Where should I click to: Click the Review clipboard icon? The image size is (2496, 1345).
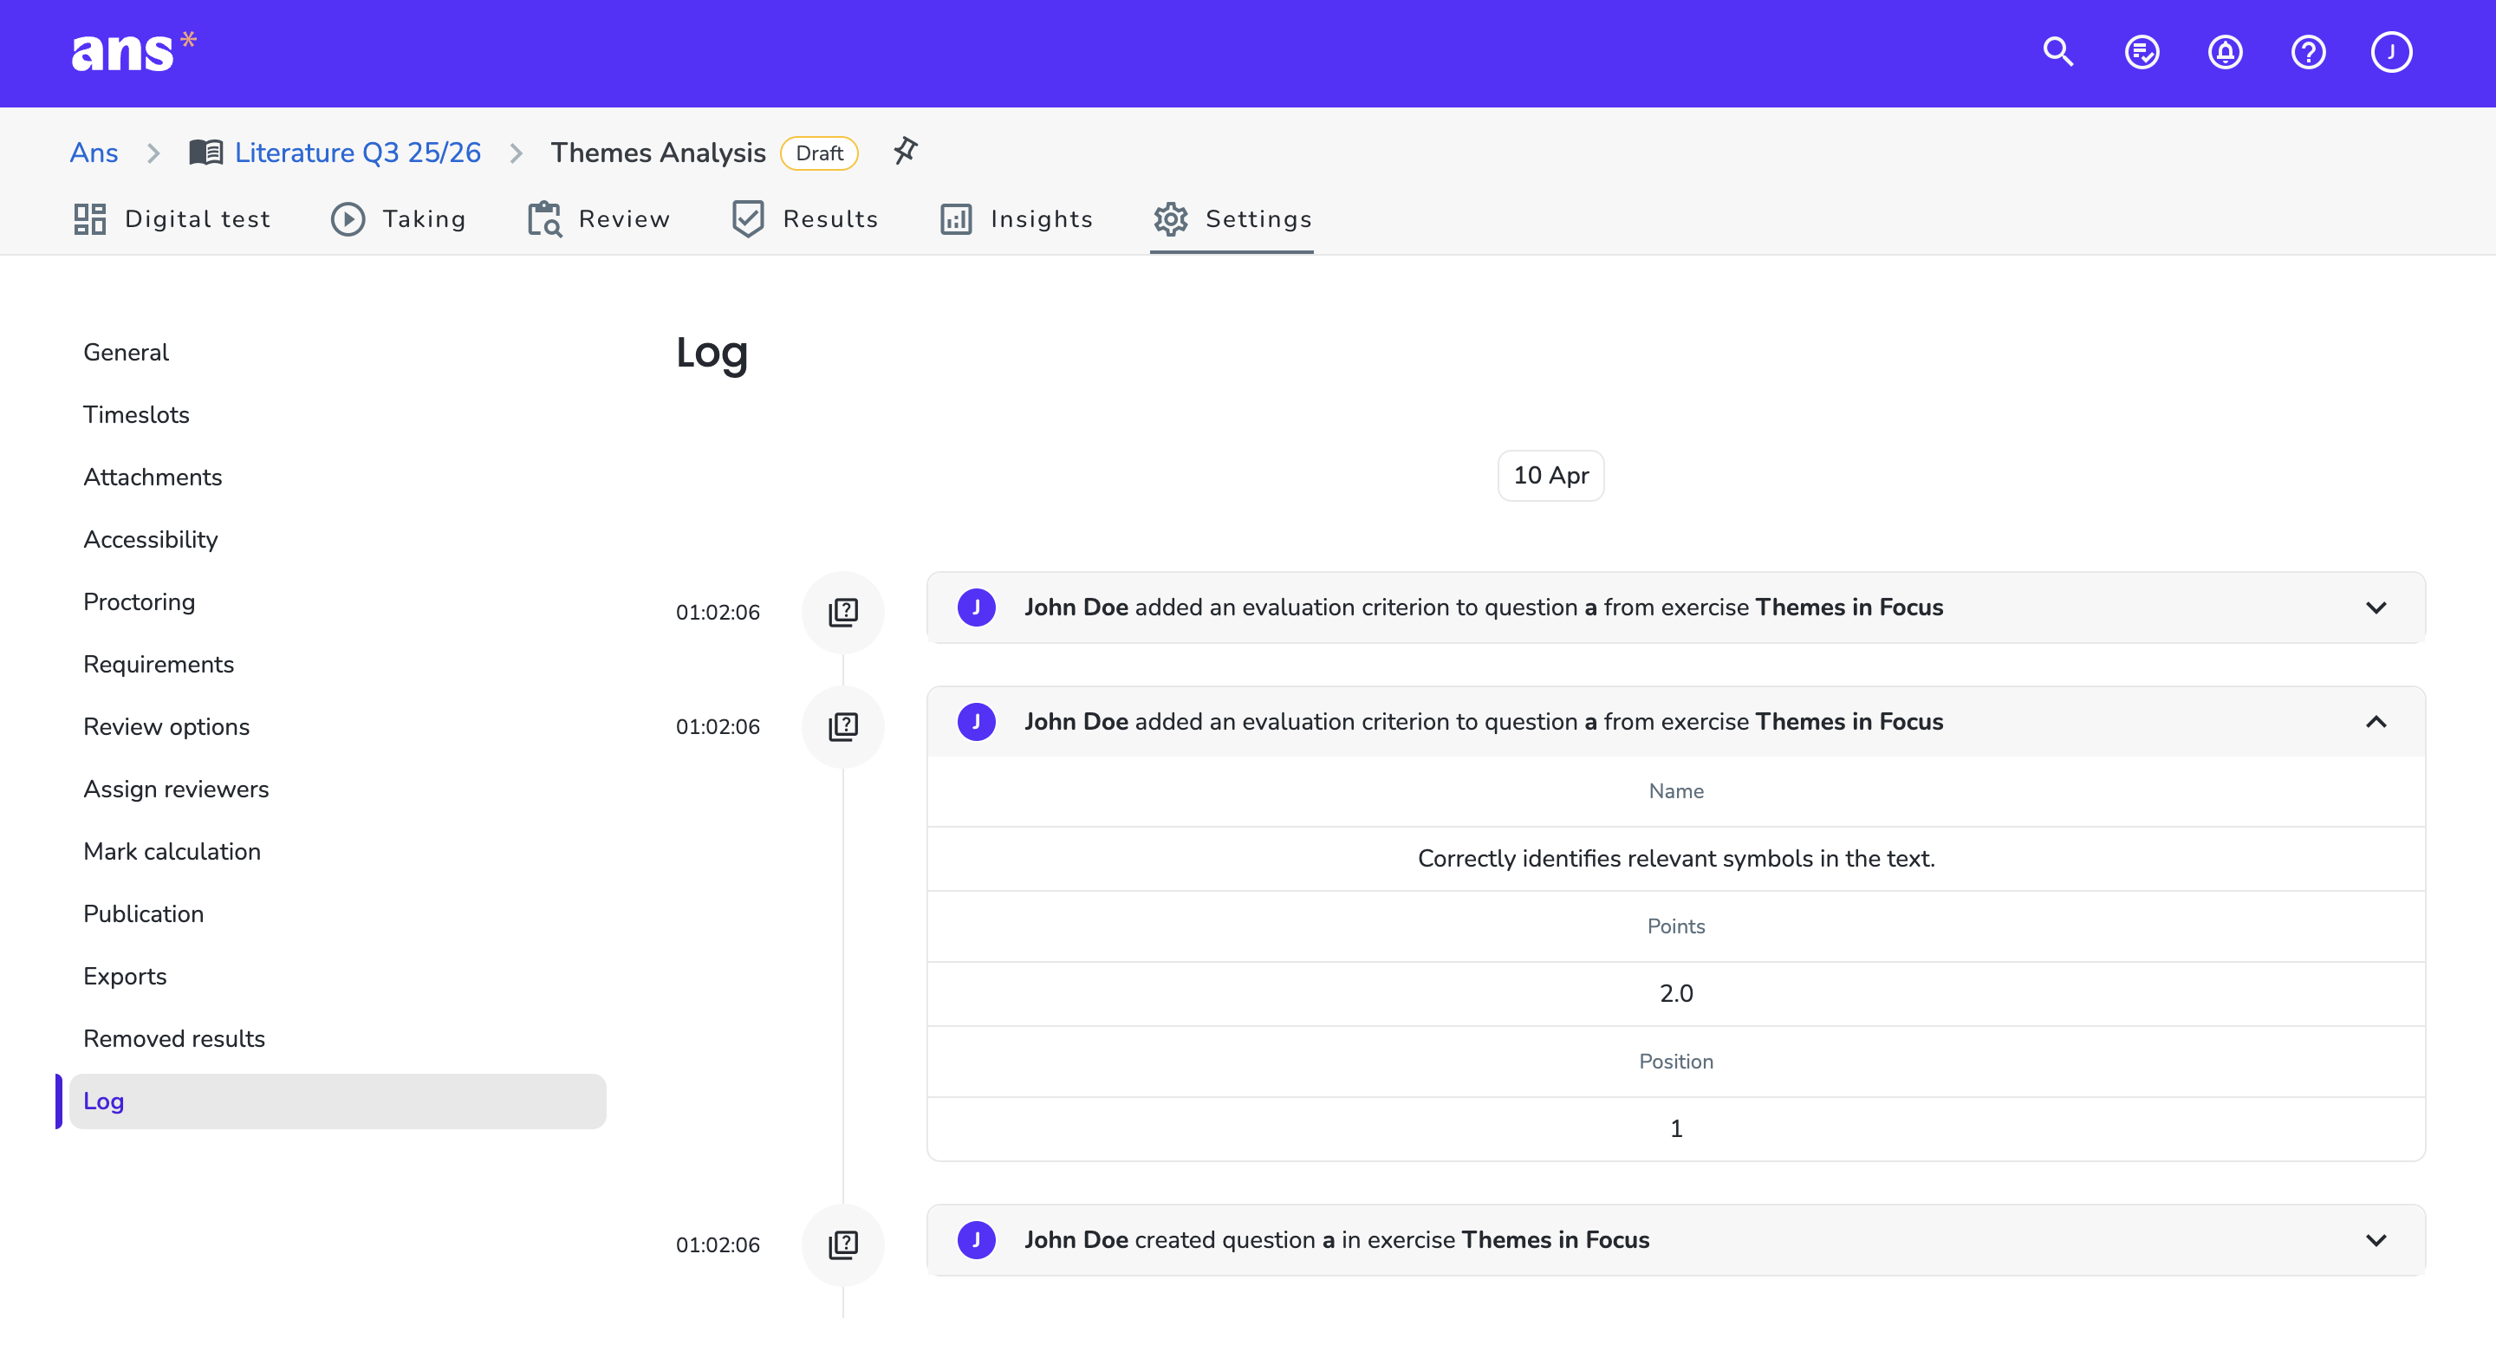(x=544, y=219)
